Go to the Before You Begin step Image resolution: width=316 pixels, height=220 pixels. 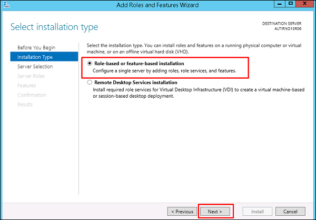36,48
